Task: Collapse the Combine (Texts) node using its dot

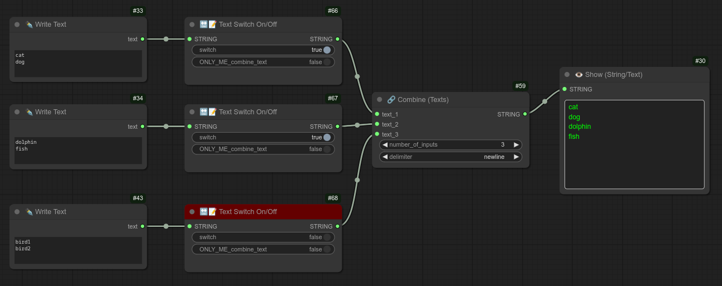Action: 380,100
